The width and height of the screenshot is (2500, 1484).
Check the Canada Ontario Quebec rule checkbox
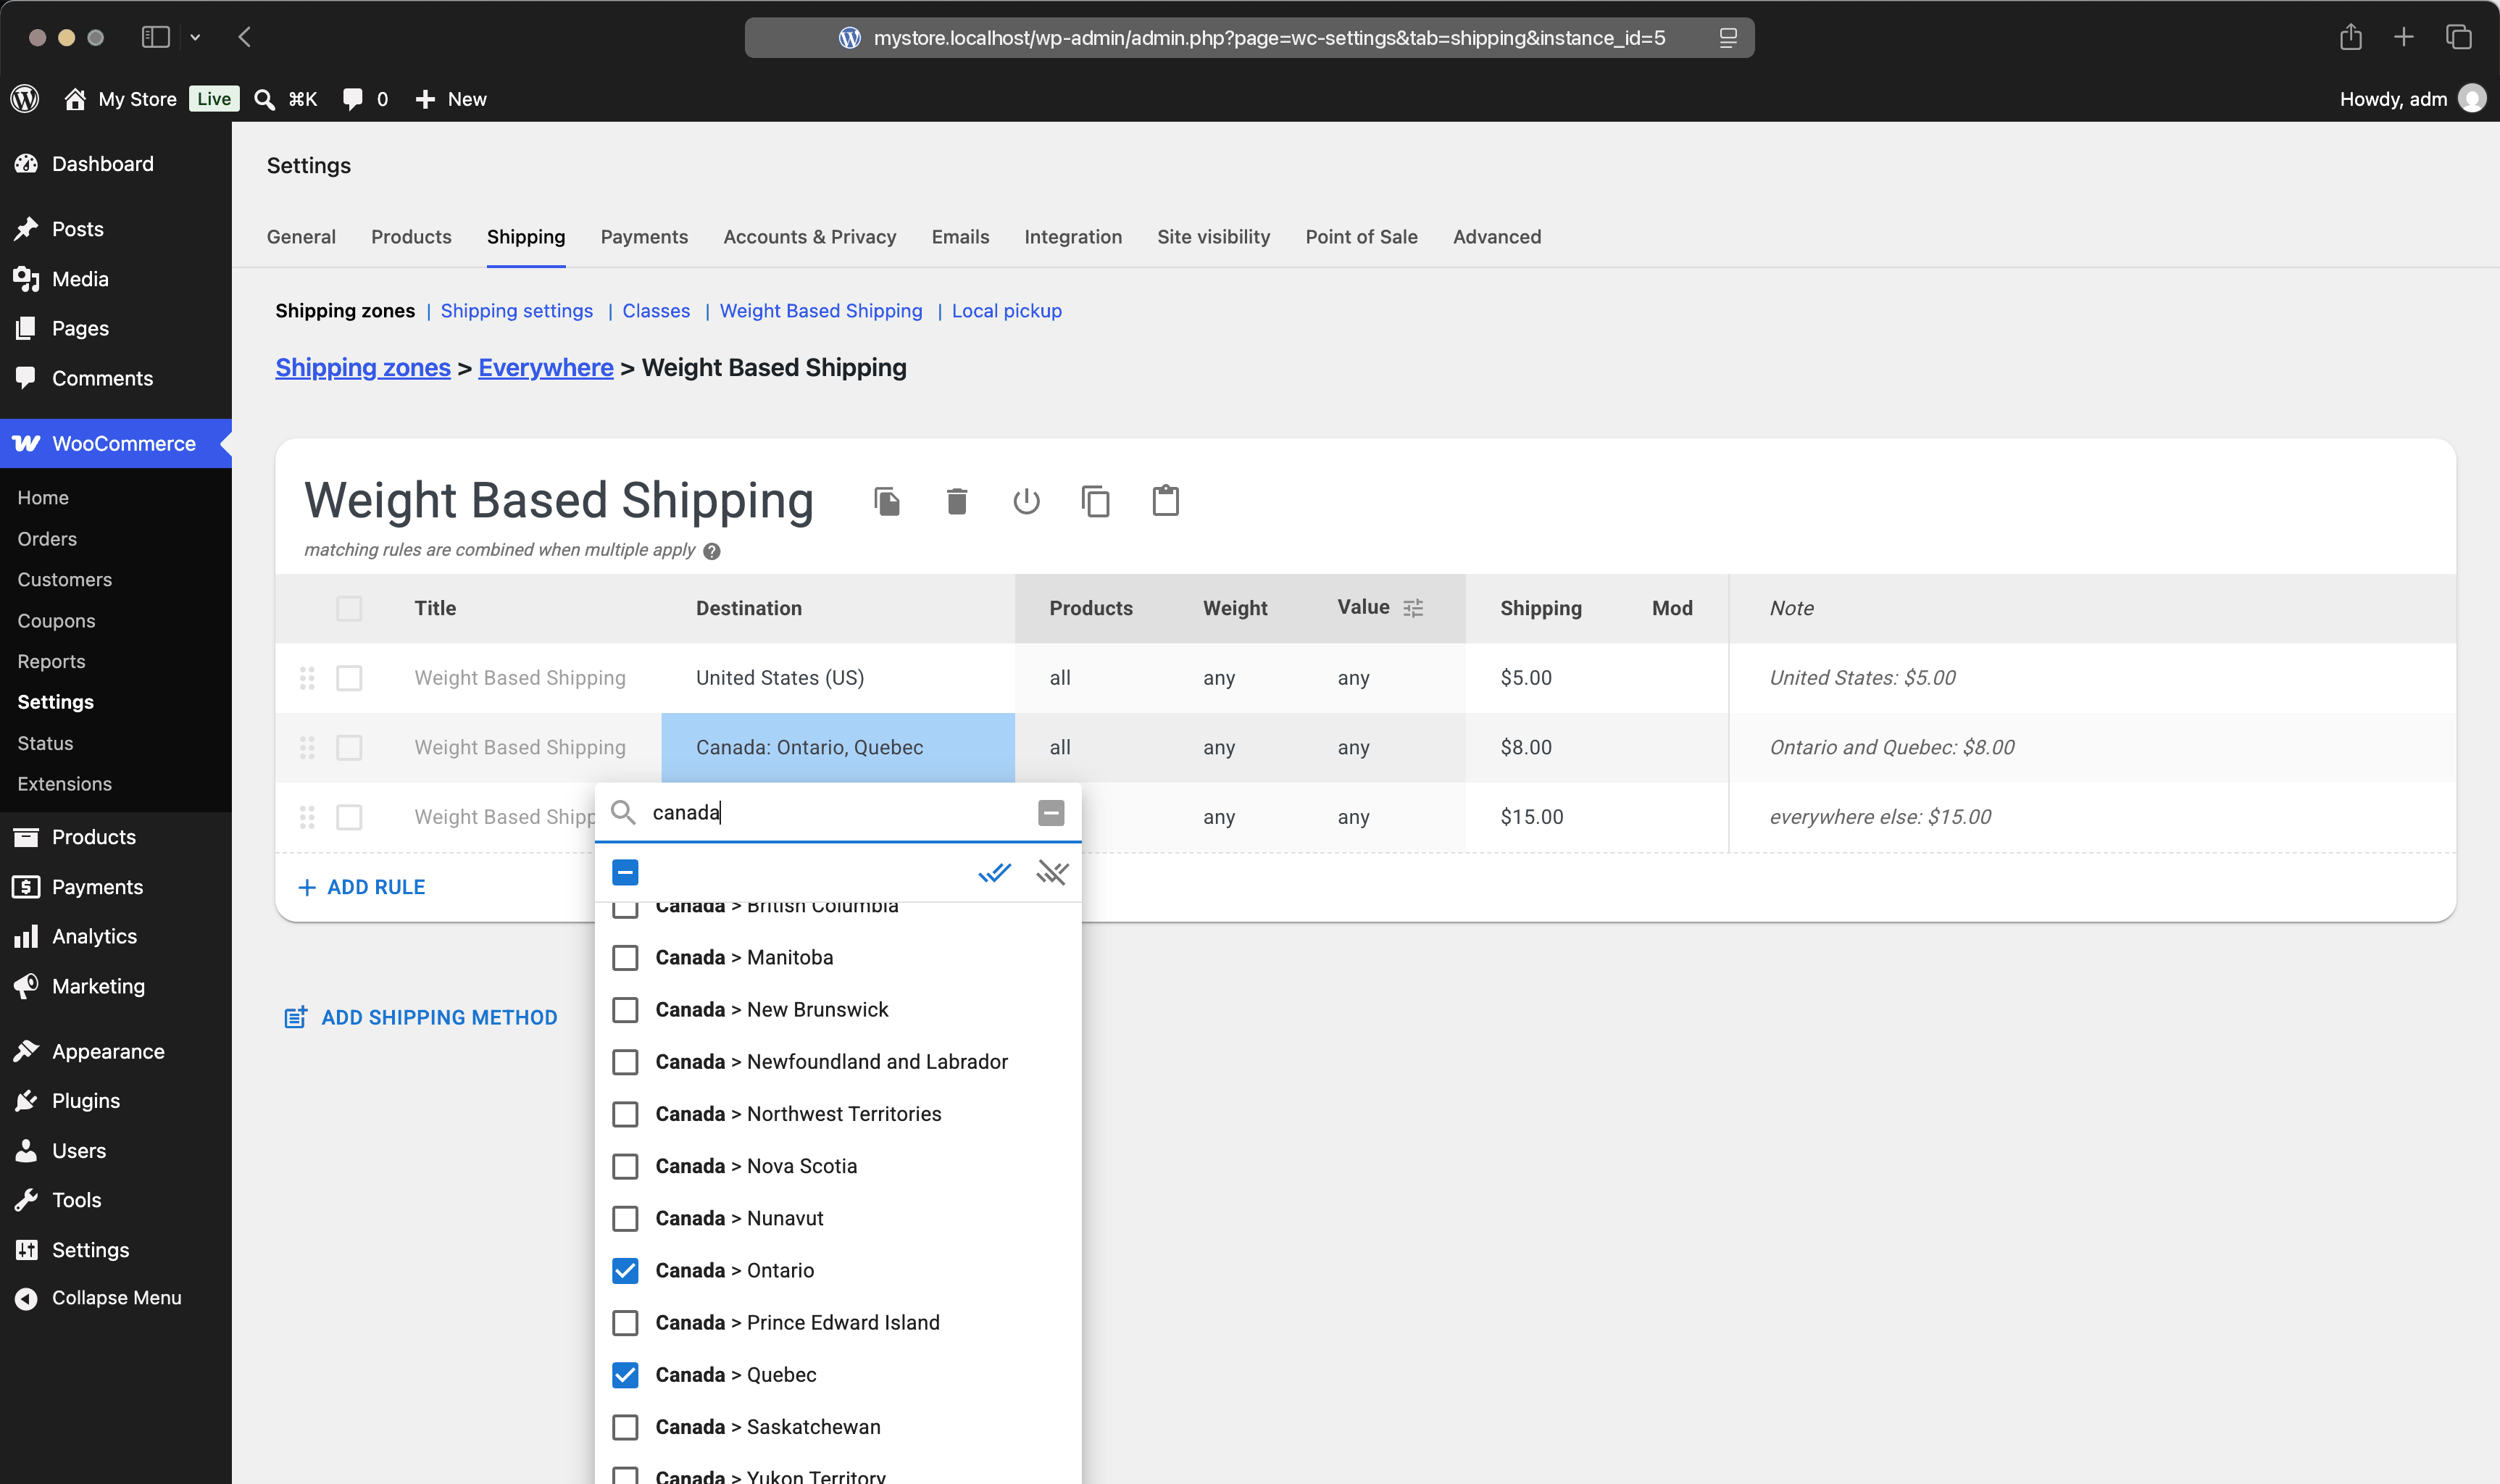[349, 747]
